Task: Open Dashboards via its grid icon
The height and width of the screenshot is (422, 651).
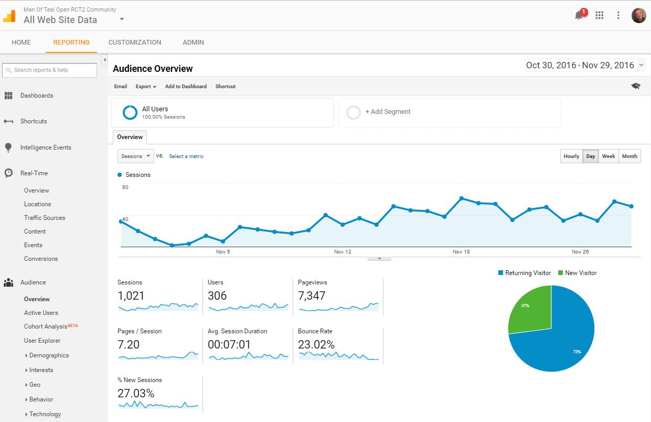Action: 8,96
